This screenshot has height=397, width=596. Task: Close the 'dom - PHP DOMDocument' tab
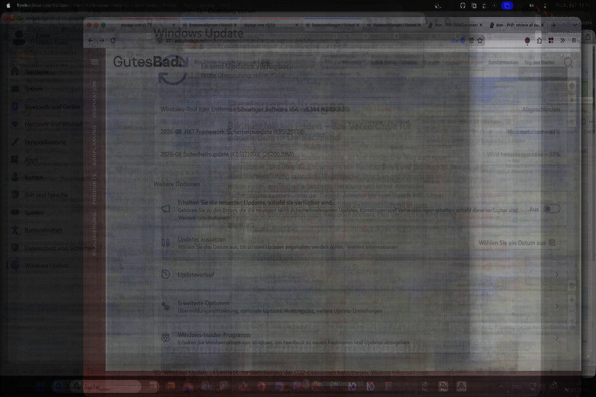pos(481,25)
